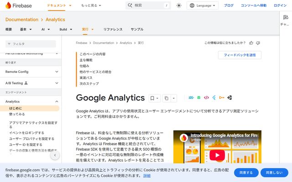This screenshot has height=182, width=292.
Task: Jump to 他のサービスとの統合 section
Action: [x=95, y=72]
